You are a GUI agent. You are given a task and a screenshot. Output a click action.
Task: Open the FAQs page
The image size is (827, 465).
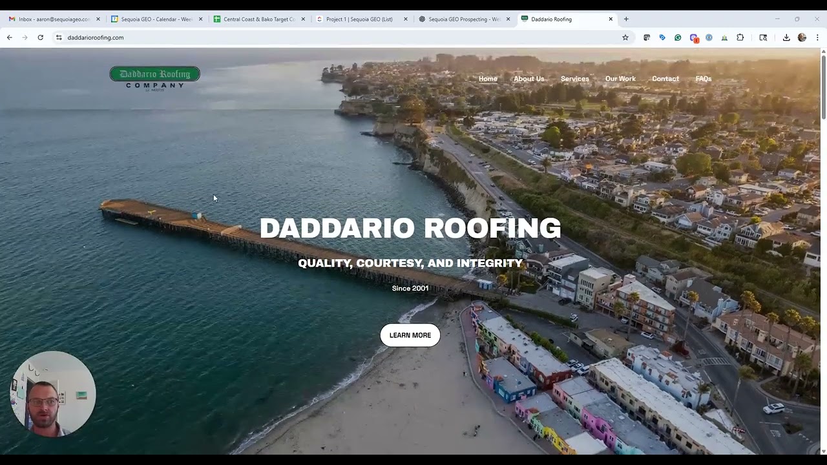click(704, 79)
